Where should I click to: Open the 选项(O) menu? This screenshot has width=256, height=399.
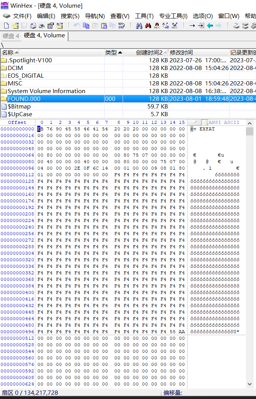tap(203, 16)
